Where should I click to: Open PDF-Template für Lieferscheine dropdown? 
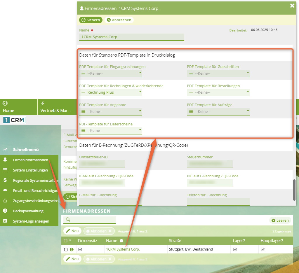[x=111, y=131]
